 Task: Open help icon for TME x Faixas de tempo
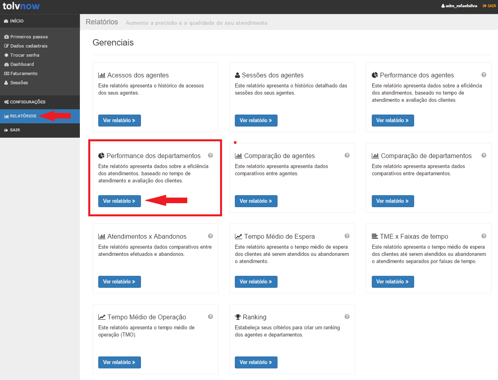point(484,236)
